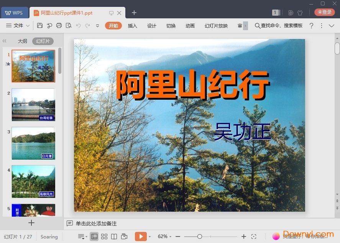Click the 未登录 login button
The width and height of the screenshot is (340, 243).
[x=324, y=12]
